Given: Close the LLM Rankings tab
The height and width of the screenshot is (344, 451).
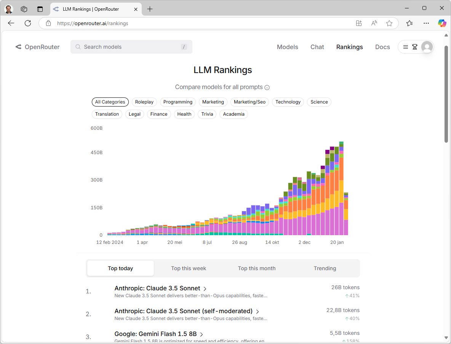Looking at the screenshot, I should tap(136, 9).
